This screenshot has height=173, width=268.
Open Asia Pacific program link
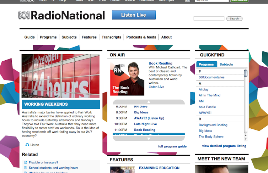pos(207,107)
